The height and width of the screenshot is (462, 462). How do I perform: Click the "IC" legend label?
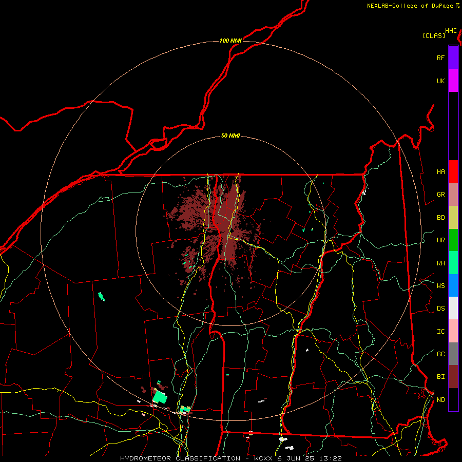pos(440,332)
